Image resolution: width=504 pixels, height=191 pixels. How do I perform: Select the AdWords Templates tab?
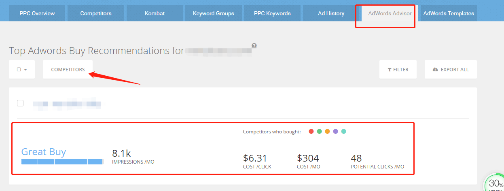coord(449,13)
